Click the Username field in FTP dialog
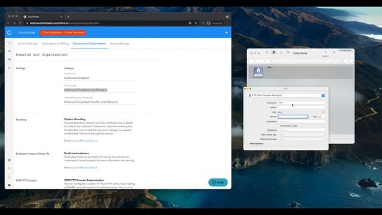 pyautogui.click(x=301, y=121)
